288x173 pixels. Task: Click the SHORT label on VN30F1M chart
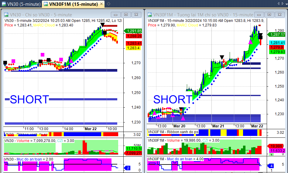[173, 99]
